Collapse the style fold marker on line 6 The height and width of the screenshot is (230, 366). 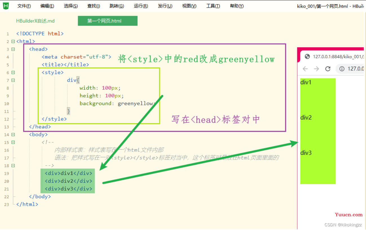pyautogui.click(x=13, y=72)
